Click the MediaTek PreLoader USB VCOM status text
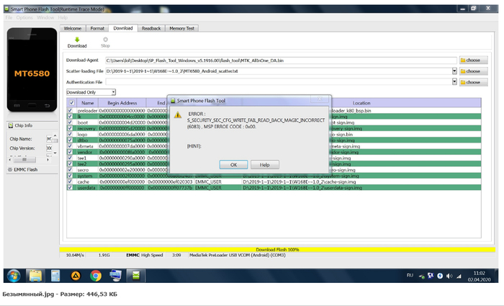Viewport: 504px width, 306px height. point(237,255)
